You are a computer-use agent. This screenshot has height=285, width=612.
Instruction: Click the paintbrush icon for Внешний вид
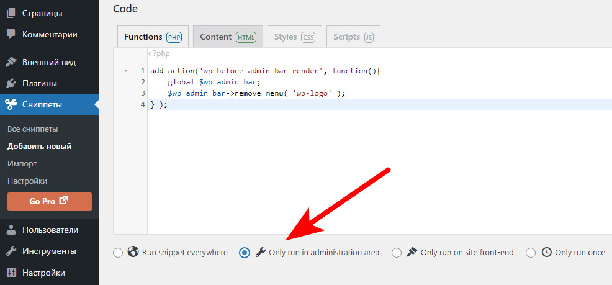pyautogui.click(x=11, y=63)
